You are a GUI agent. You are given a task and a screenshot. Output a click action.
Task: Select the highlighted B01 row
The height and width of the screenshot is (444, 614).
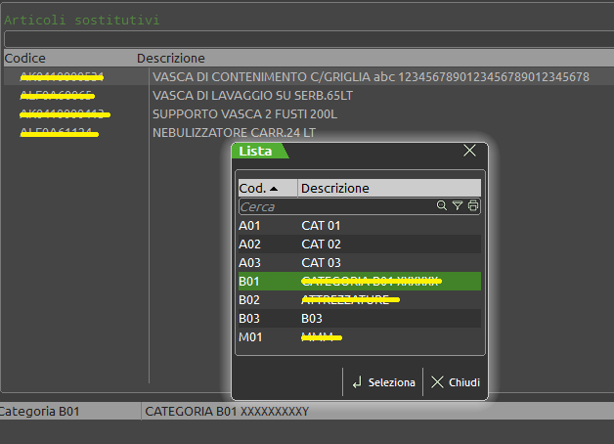tap(359, 282)
